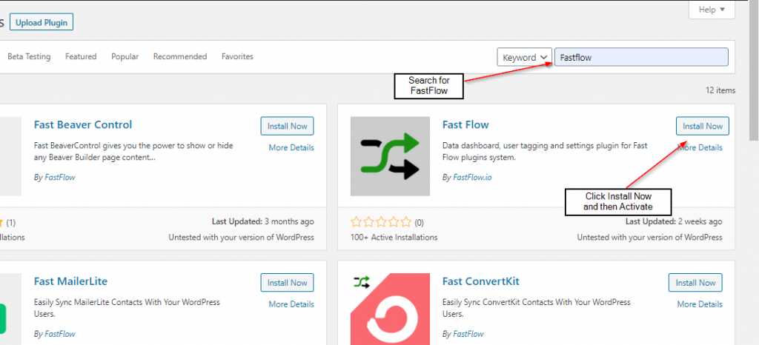Install the Fast Beaver Control plugin
Viewport: 759px width, 345px height.
click(x=287, y=126)
